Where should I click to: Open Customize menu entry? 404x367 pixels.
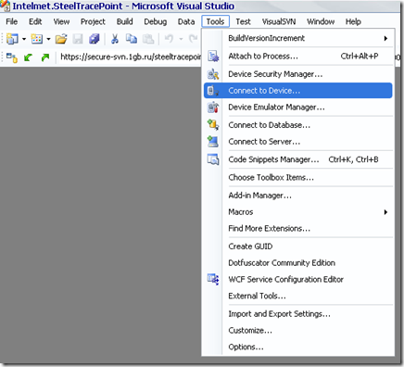pos(298,331)
